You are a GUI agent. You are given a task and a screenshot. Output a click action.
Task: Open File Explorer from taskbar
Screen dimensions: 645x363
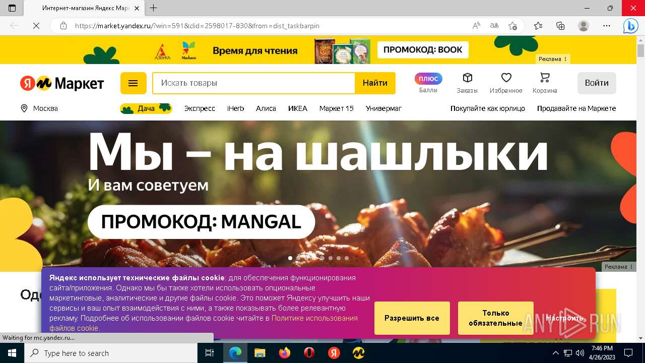coord(260,353)
